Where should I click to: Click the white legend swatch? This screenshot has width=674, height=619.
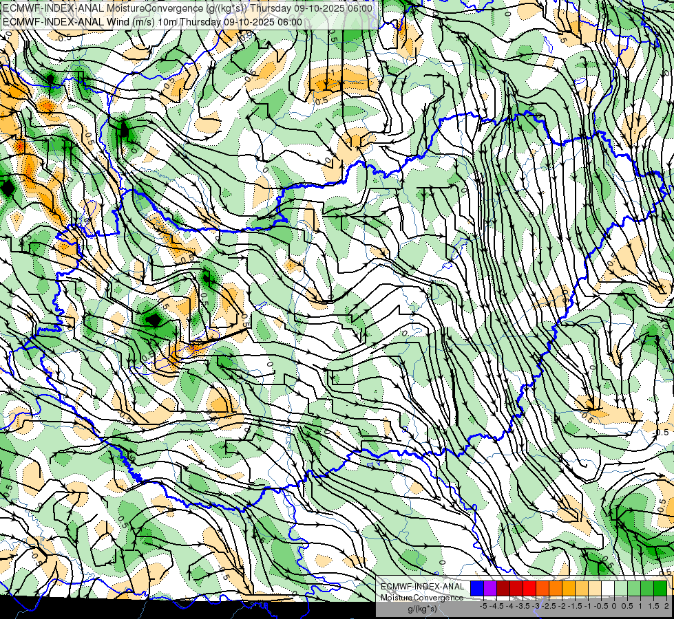[x=608, y=588]
